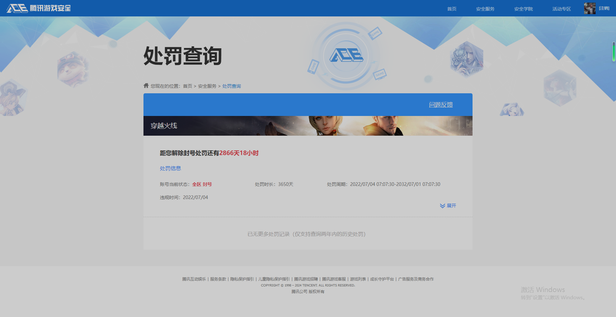Open 腾讯游戏招聘 footer link

pyautogui.click(x=306, y=279)
